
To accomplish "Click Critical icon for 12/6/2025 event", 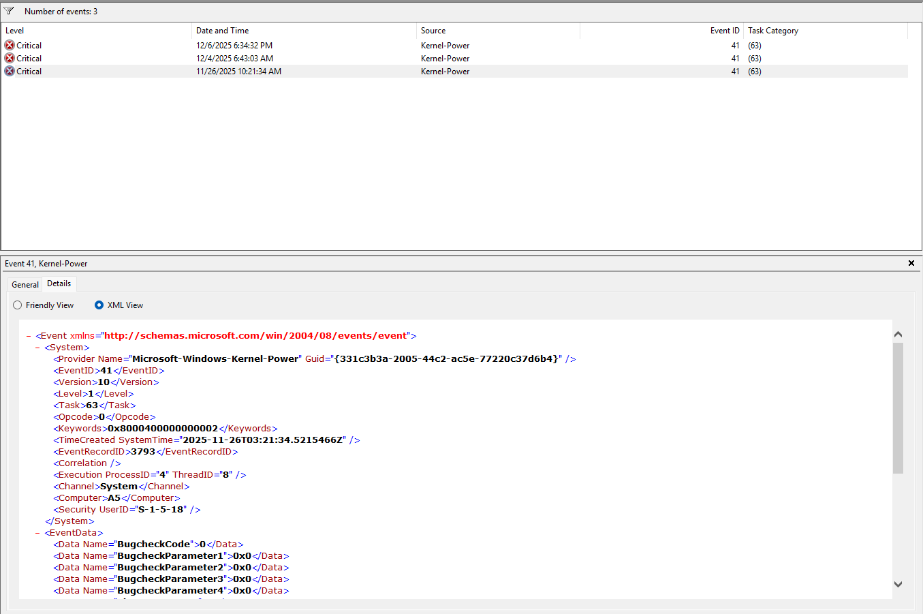I will pos(10,45).
